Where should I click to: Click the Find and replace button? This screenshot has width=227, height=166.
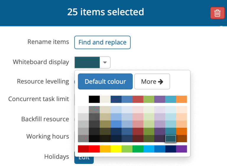tap(102, 42)
